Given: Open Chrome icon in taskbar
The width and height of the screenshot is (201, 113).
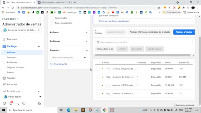Looking at the screenshot, I should (x=105, y=110).
